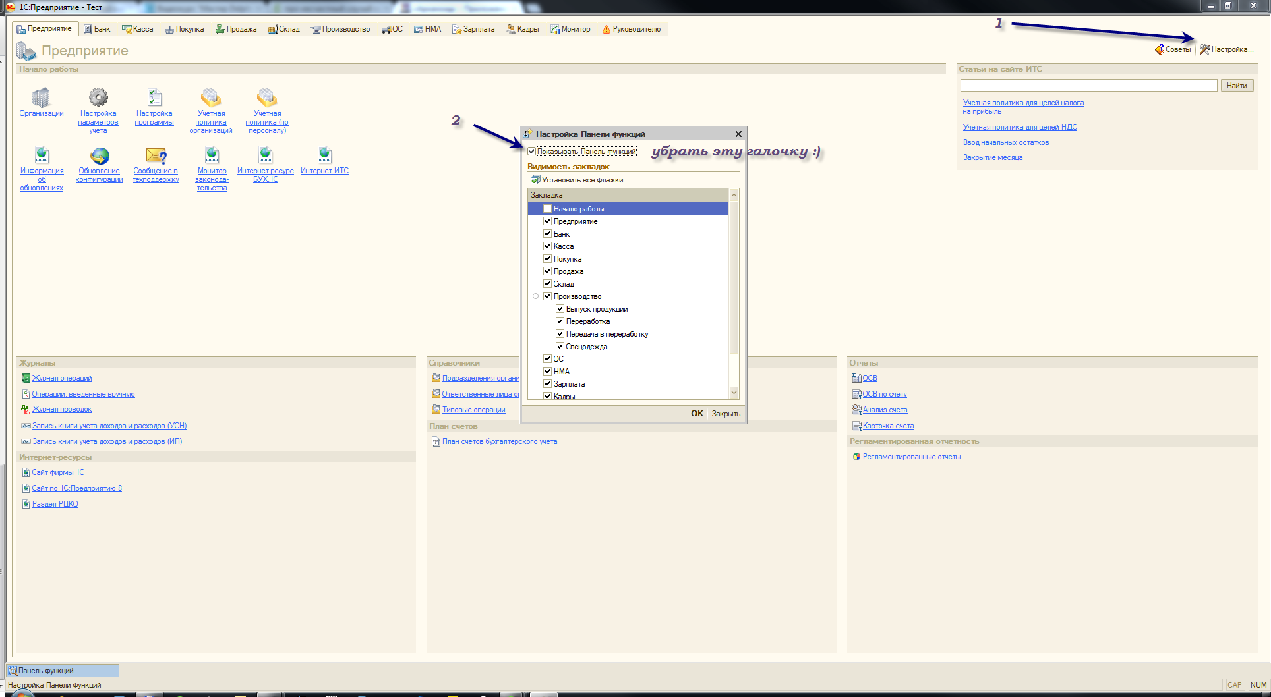This screenshot has width=1271, height=697.
Task: Switch to the Руководителю tab
Action: [x=631, y=29]
